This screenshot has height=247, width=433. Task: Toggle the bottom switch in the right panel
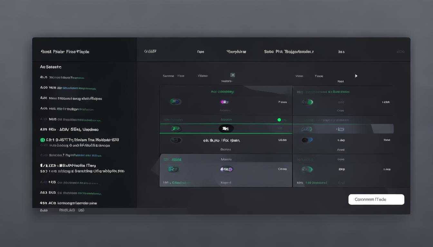coord(307,169)
